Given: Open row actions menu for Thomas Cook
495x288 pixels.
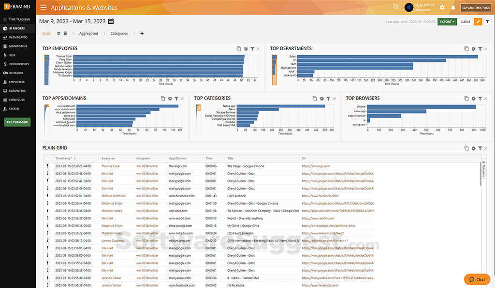Looking at the screenshot, I should click(47, 166).
